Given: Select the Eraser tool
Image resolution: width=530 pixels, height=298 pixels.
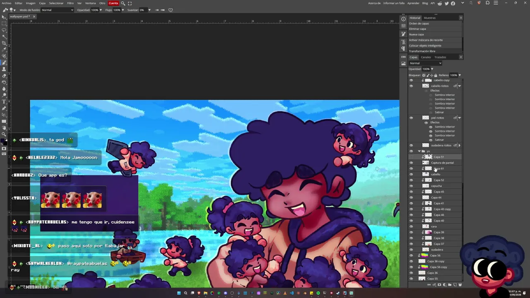Looking at the screenshot, I should point(4,76).
